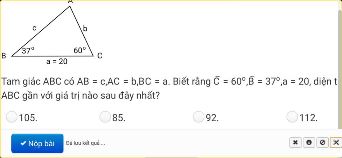
Task: Click the 37° angle label in triangle
Action: point(28,51)
